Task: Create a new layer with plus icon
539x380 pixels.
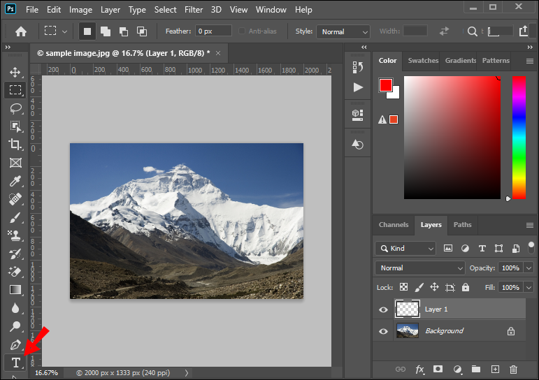Action: (x=495, y=369)
